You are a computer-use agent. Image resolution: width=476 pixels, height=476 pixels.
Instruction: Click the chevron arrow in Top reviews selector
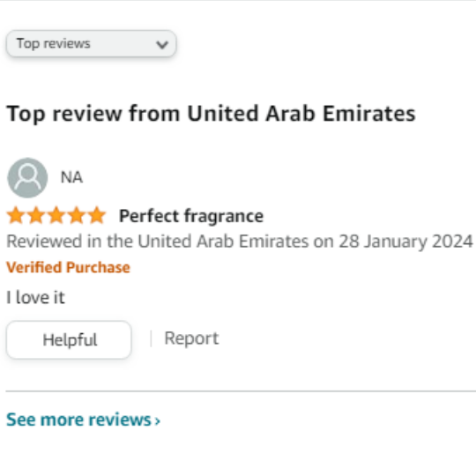(162, 45)
